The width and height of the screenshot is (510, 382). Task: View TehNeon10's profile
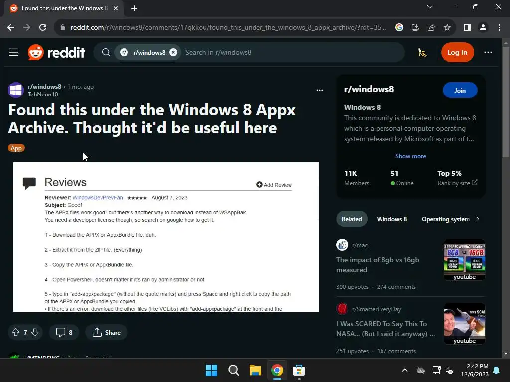coord(43,94)
